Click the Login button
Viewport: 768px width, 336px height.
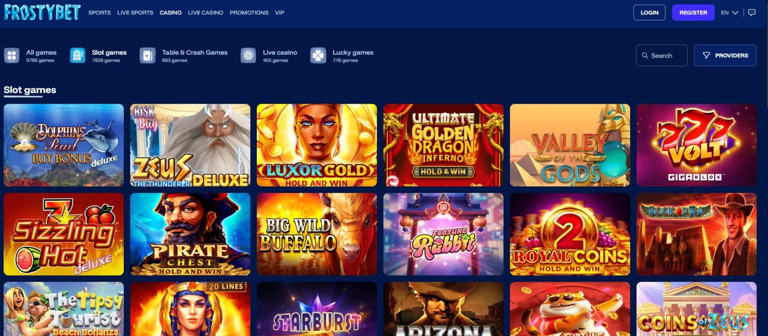click(x=649, y=12)
